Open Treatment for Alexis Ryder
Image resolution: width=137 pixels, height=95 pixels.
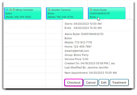[119, 83]
